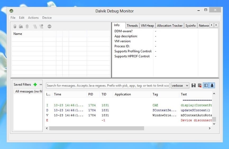This screenshot has height=149, width=229.
Task: Switch to the Allocation Tracker tab
Action: [x=170, y=26]
